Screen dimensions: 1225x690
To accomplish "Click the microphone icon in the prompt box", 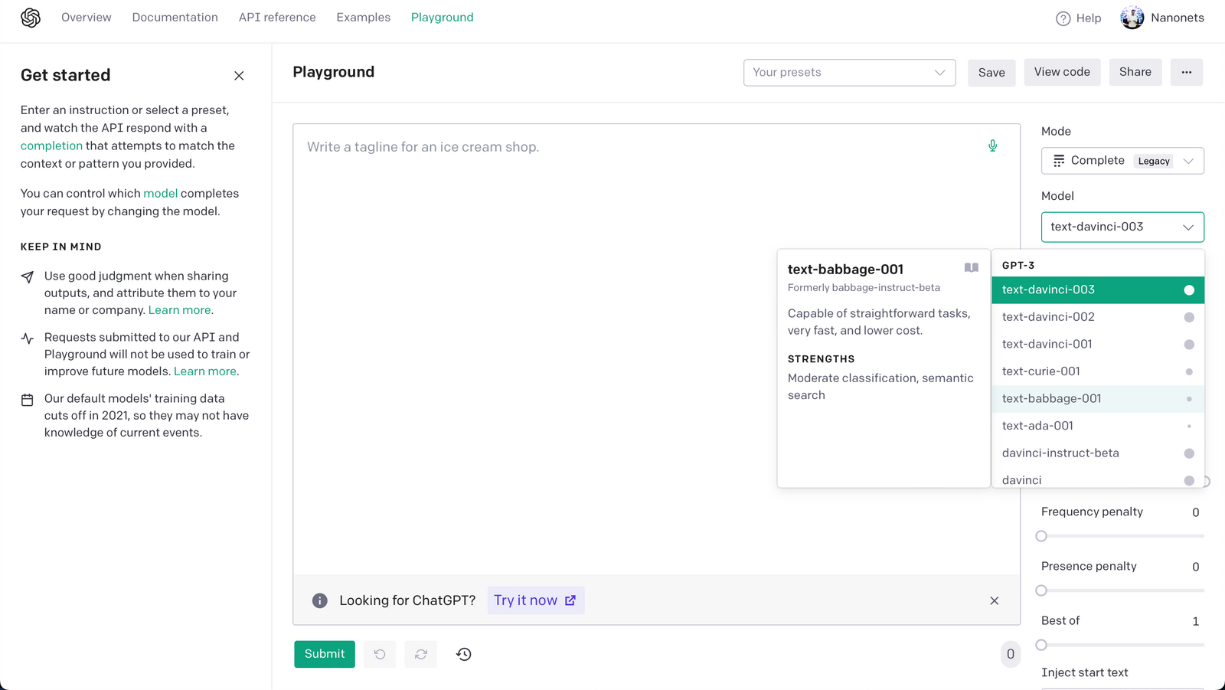I will 992,146.
